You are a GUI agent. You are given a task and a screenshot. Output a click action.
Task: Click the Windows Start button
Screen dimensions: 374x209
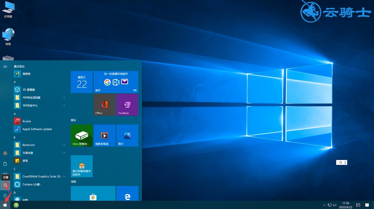pos(5,205)
